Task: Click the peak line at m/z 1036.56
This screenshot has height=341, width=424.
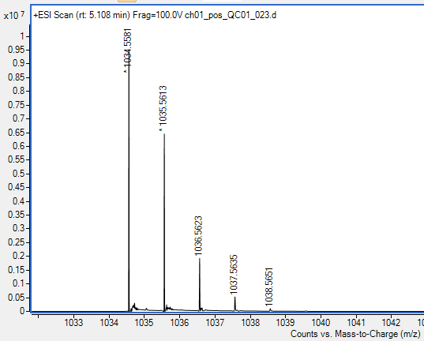Action: pos(200,284)
